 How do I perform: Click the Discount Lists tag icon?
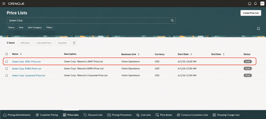coord(85,115)
